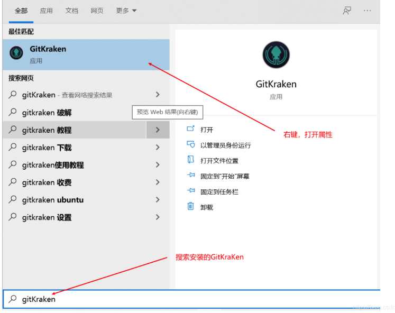Viewport: 395px width, 313px height.
Task: Click the gitkraken 下载 suggestion text
Action: tap(47, 148)
